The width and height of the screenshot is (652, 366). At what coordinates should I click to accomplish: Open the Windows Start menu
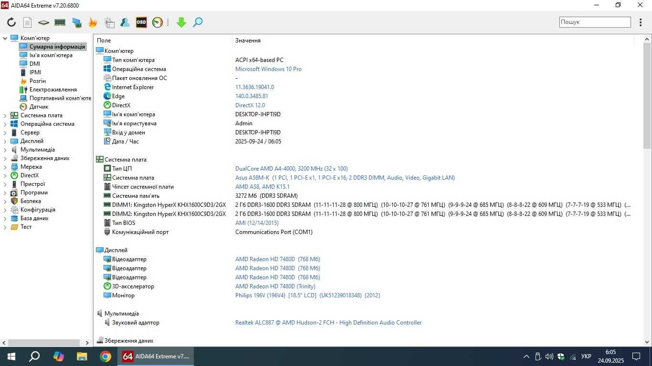11,356
